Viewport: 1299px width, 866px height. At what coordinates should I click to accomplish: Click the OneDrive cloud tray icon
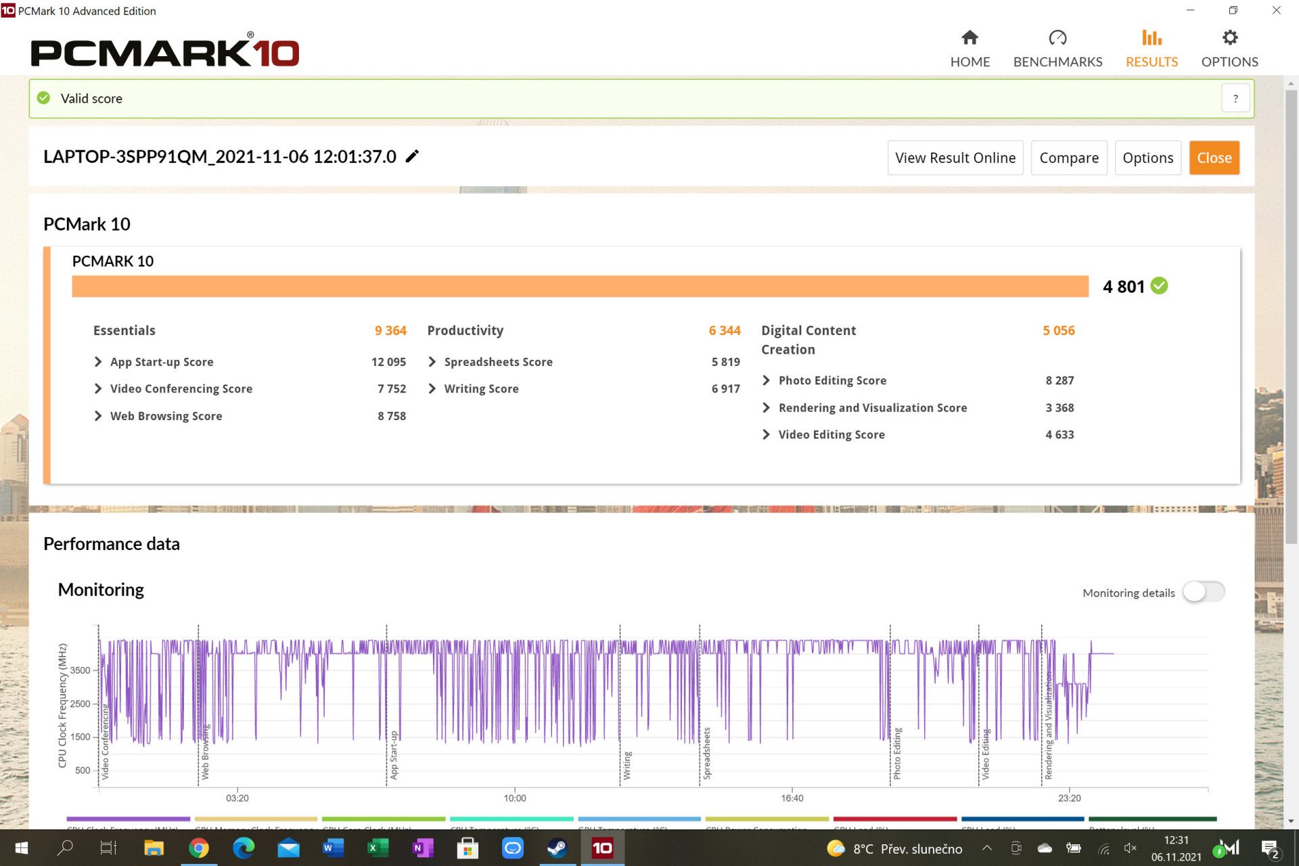(x=1045, y=848)
